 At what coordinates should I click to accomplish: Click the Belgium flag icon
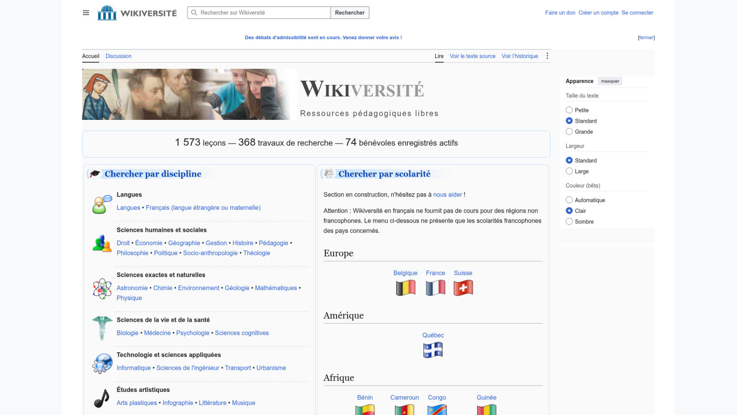coord(405,288)
